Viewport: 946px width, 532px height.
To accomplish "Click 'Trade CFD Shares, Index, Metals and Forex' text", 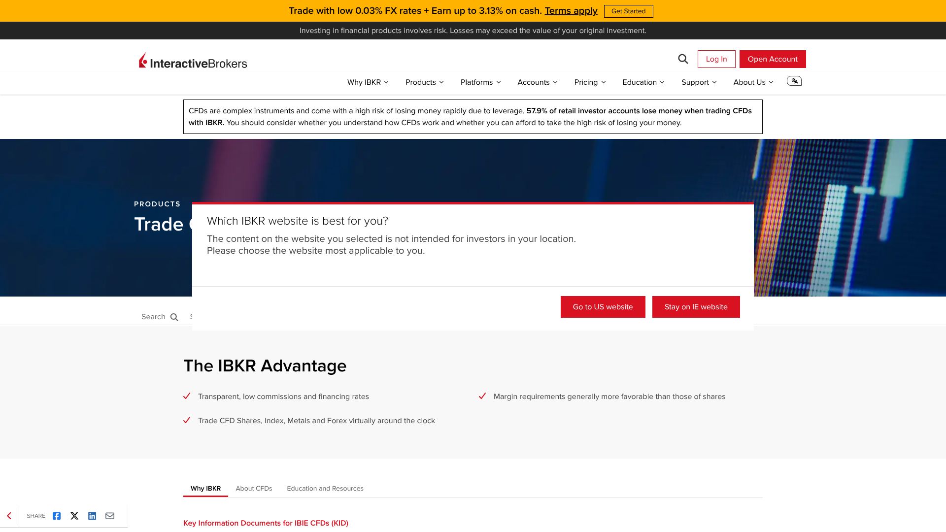I will pyautogui.click(x=316, y=421).
